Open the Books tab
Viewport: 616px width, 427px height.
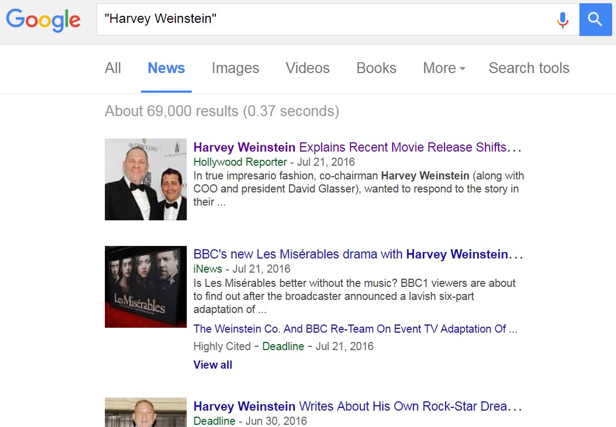pos(376,68)
